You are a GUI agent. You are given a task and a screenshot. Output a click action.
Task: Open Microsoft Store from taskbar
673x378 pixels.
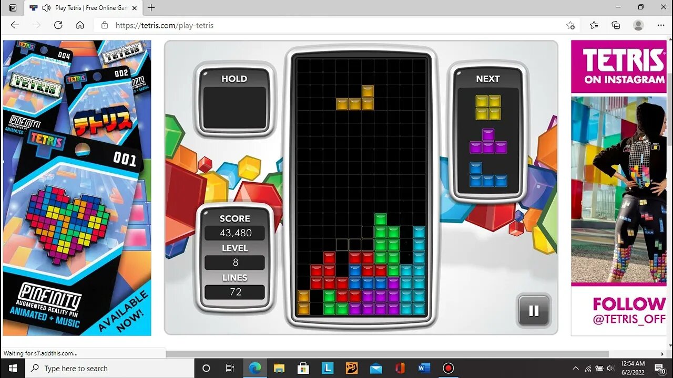click(303, 368)
